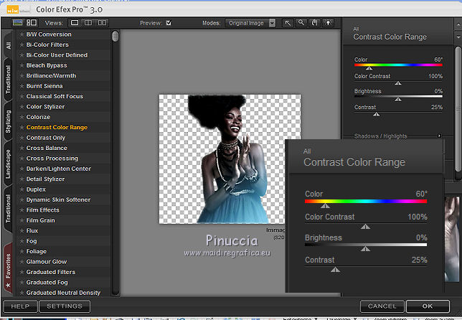Screen dimensions: 462x320
Task: Select the arrow pointer tool
Action: [x=288, y=23]
